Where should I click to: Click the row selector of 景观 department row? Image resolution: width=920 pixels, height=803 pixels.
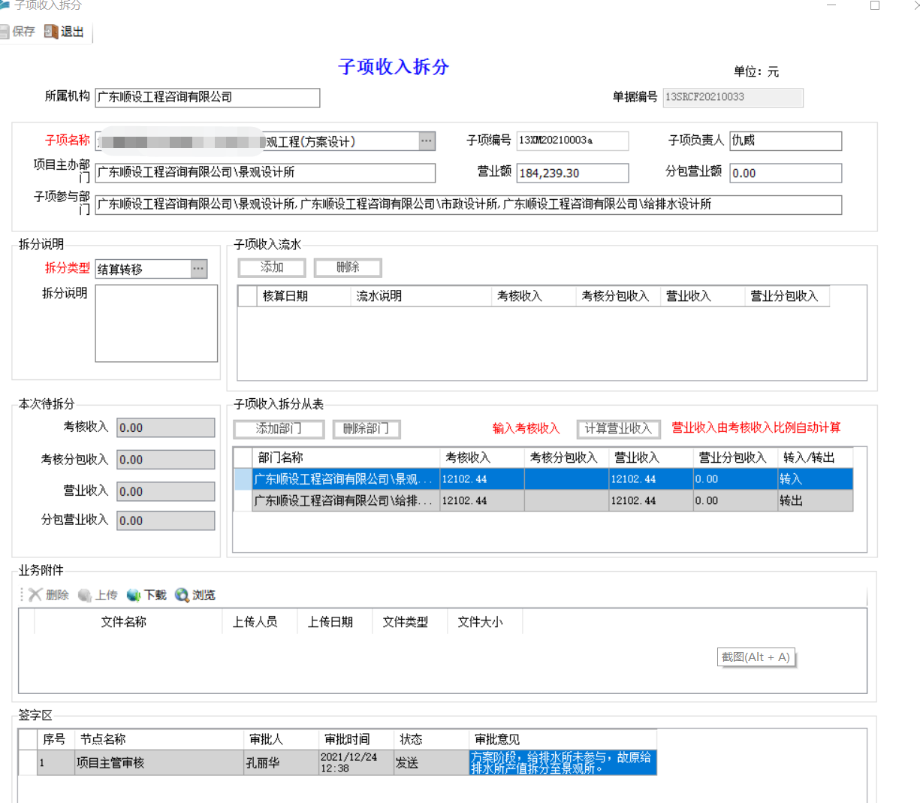coord(243,479)
